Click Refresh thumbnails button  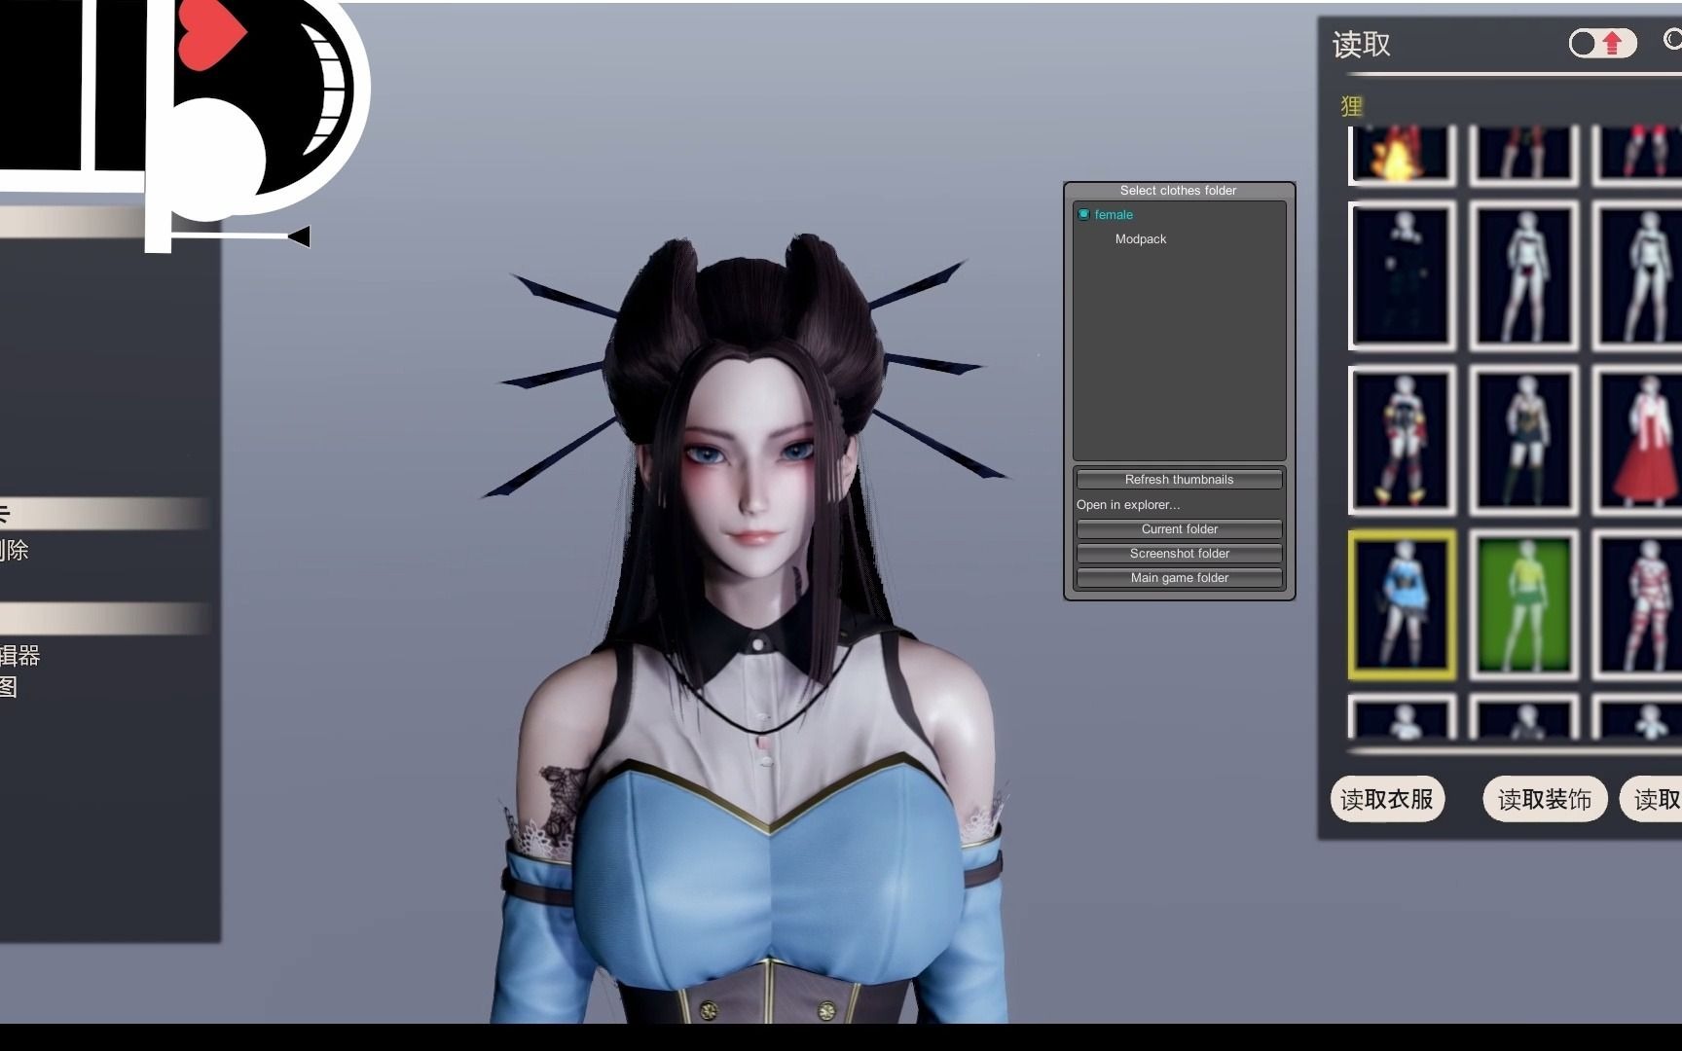(1179, 480)
